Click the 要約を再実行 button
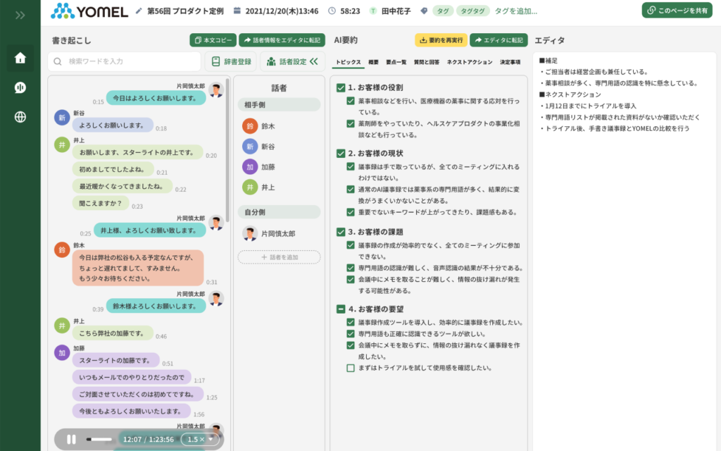Image resolution: width=721 pixels, height=451 pixels. click(440, 40)
